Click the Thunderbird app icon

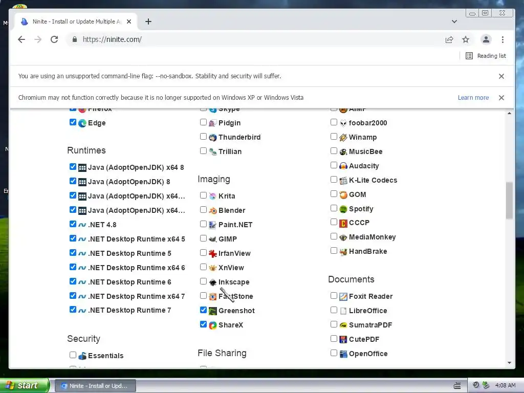pos(212,137)
